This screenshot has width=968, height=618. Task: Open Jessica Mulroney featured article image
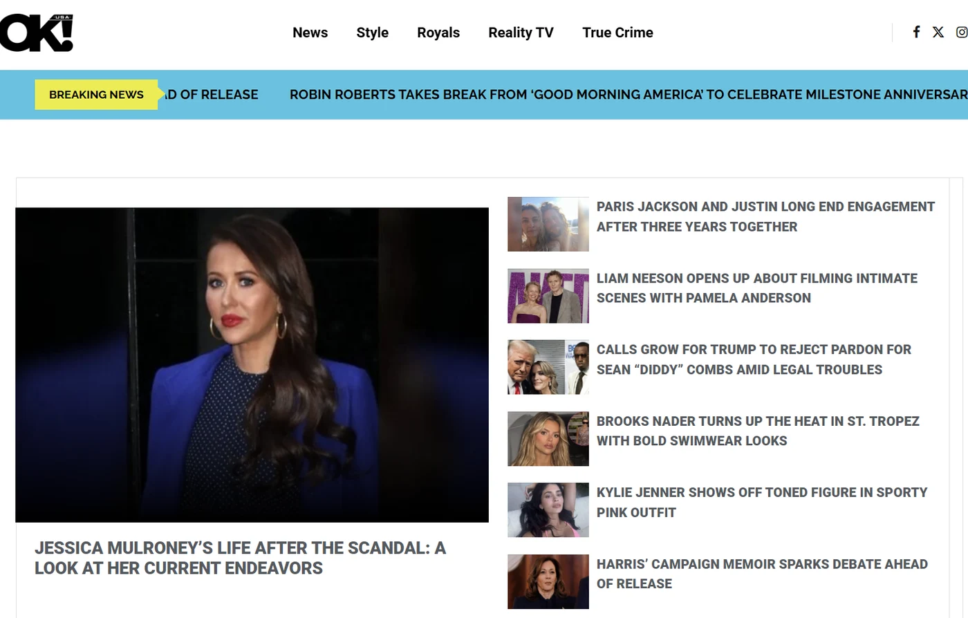[252, 364]
